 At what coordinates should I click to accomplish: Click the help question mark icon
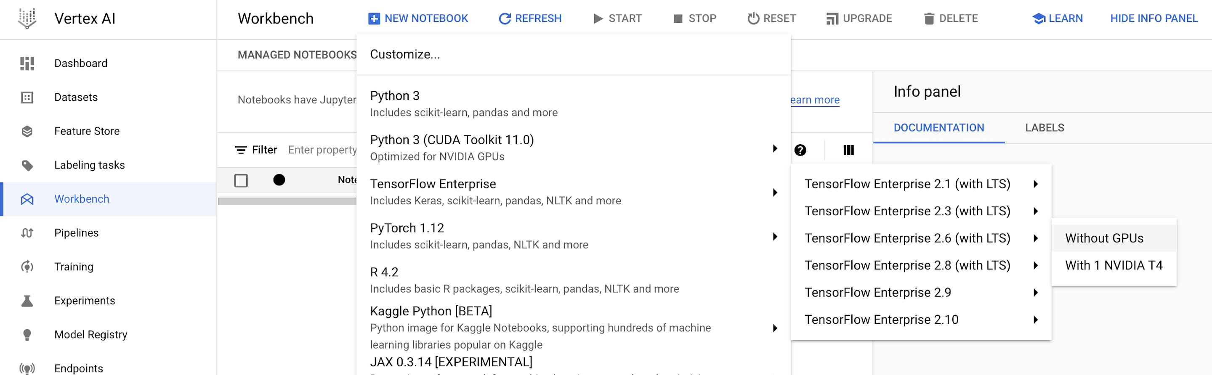[800, 150]
